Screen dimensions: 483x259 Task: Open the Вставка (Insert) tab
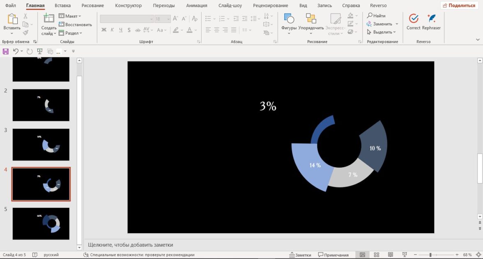coord(62,6)
